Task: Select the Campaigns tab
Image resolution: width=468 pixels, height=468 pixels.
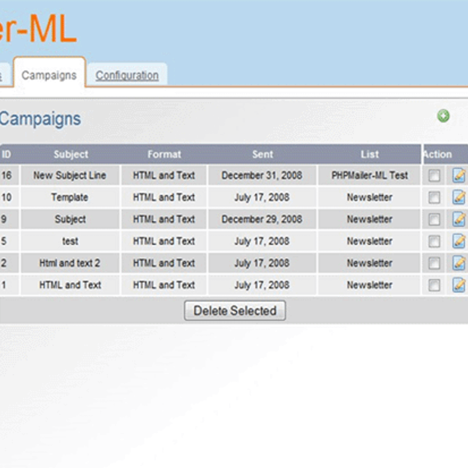Action: pos(49,75)
